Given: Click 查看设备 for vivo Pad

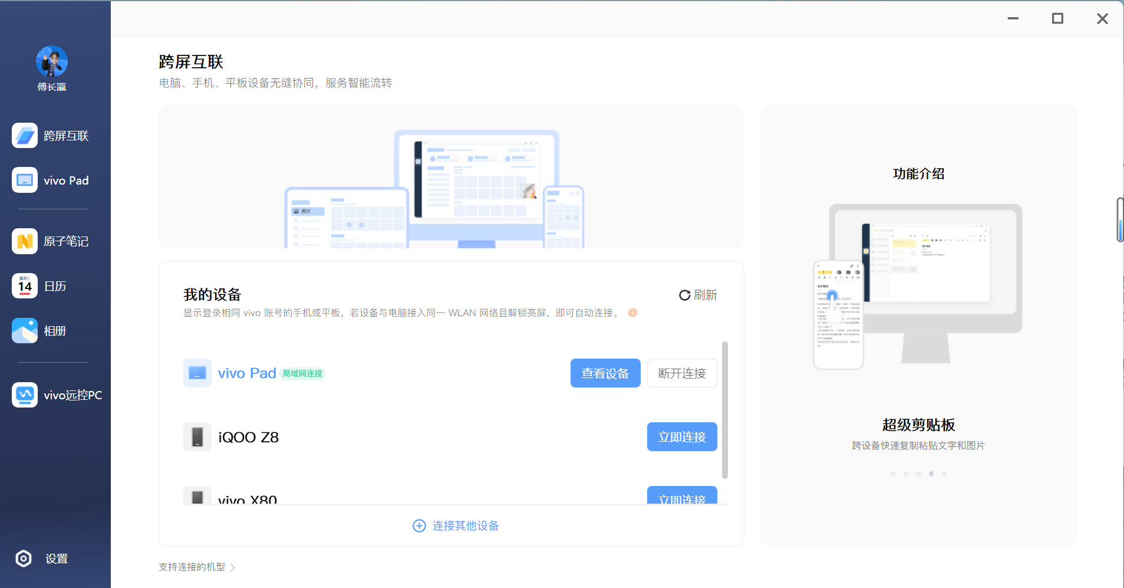Looking at the screenshot, I should point(605,373).
